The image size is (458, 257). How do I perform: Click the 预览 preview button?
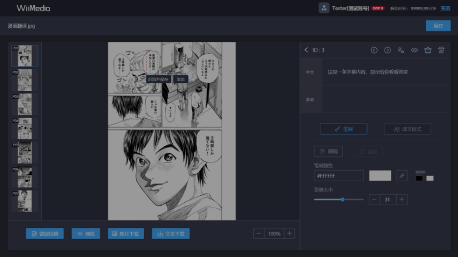pos(86,234)
